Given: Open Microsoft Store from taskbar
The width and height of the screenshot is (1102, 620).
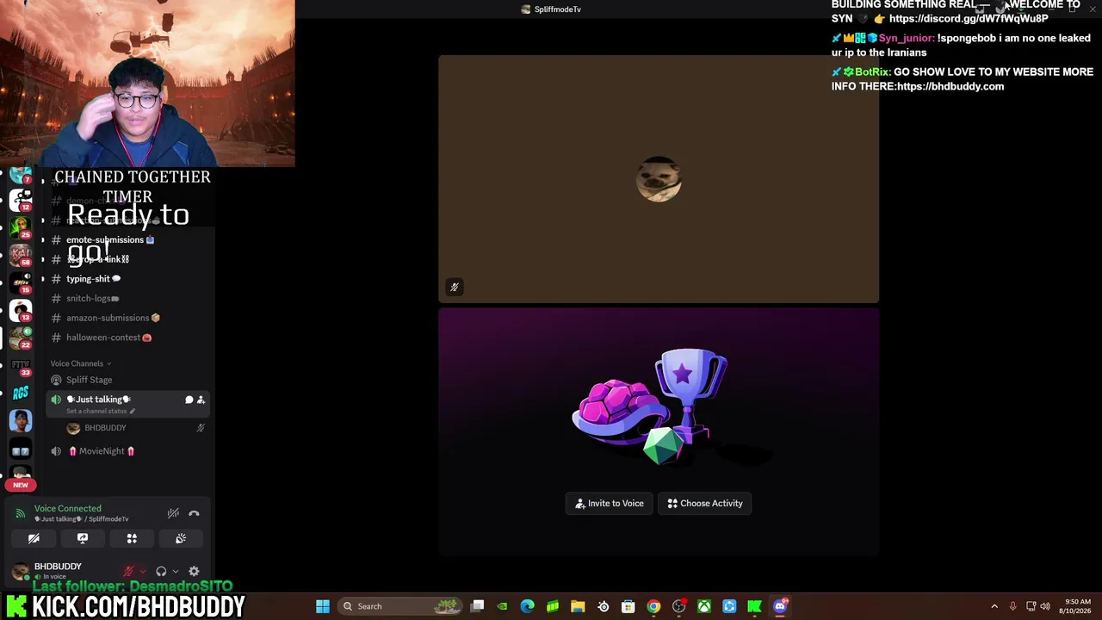Looking at the screenshot, I should pyautogui.click(x=628, y=606).
